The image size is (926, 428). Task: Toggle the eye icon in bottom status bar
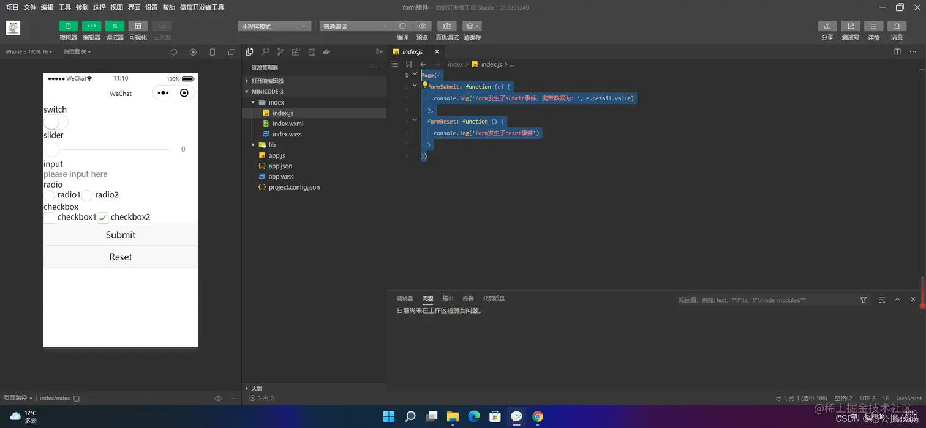point(218,399)
